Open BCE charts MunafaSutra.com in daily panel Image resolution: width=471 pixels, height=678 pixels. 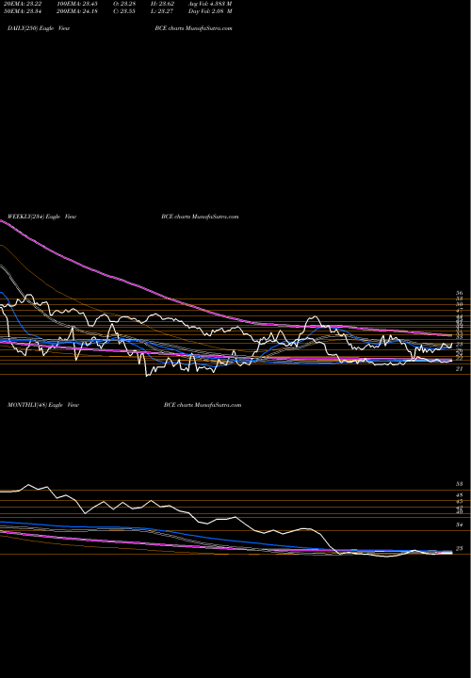click(193, 28)
